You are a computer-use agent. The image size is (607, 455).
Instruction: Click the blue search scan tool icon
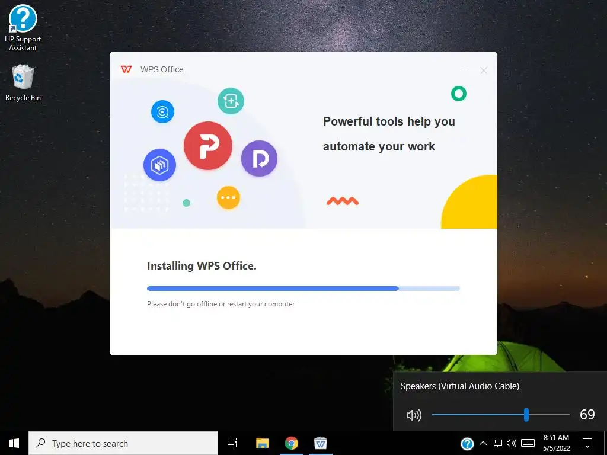[162, 112]
